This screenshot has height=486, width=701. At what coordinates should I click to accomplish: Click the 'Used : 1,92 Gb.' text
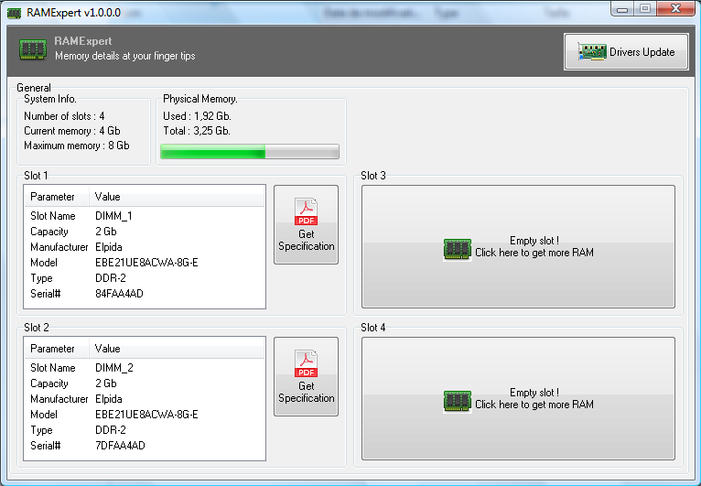197,116
